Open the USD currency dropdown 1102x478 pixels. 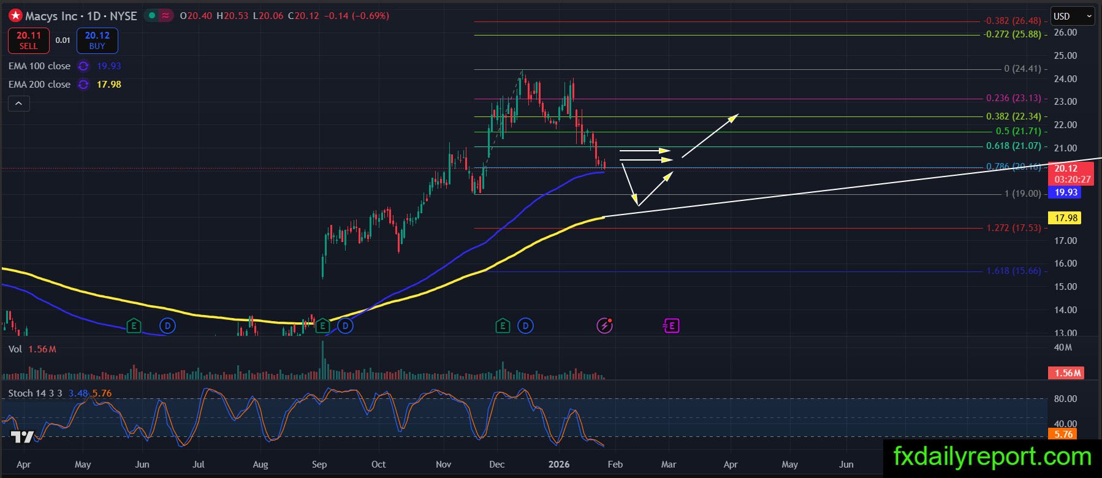click(1073, 16)
